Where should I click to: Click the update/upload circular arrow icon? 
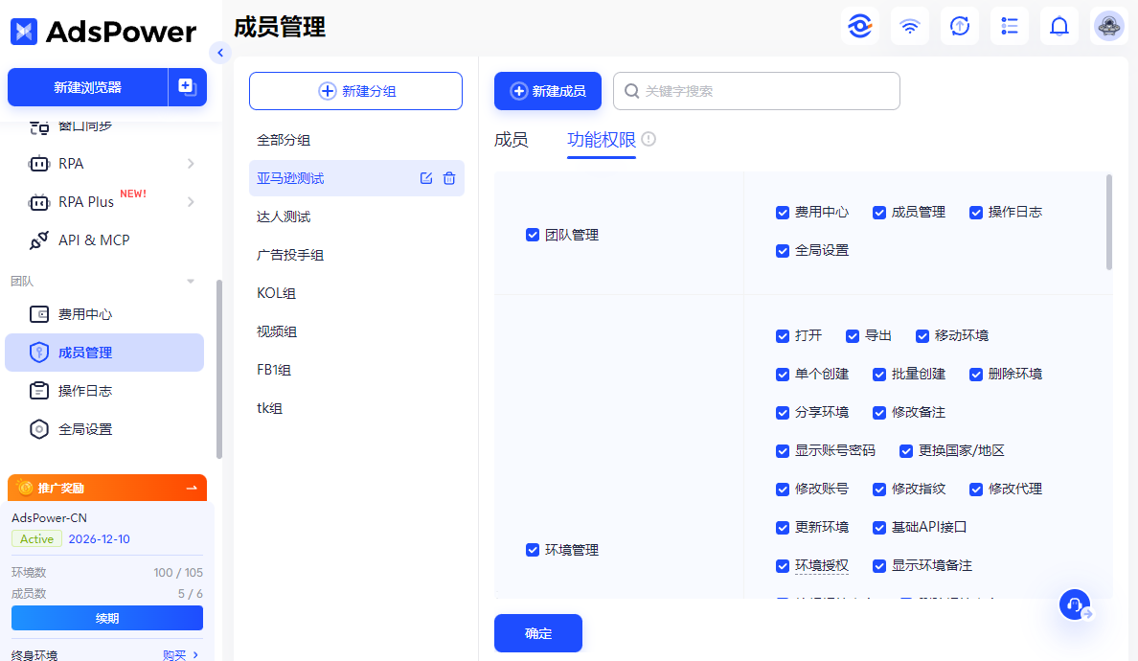[960, 27]
